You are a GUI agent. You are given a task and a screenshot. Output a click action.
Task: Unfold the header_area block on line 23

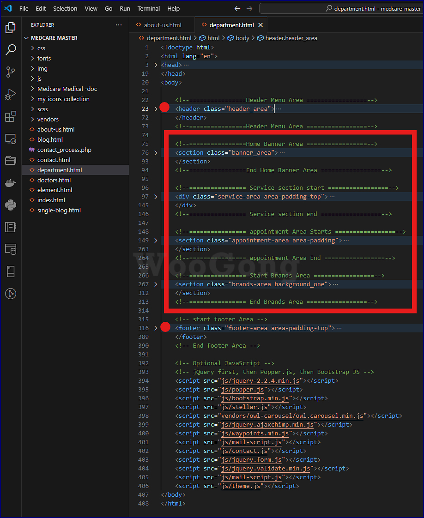click(156, 108)
